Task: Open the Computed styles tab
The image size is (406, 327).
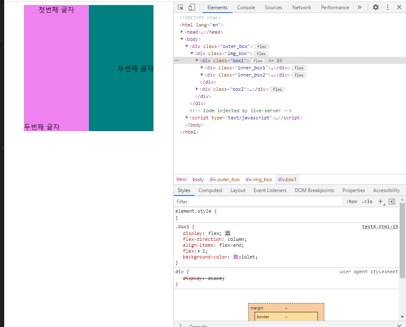Action: [210, 190]
